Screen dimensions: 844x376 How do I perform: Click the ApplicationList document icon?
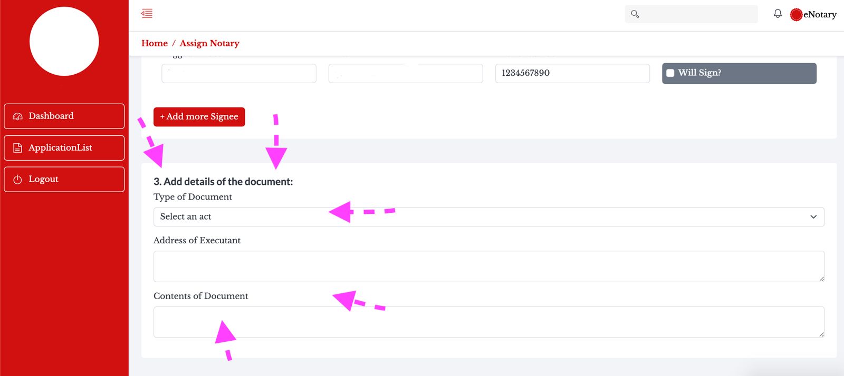point(17,148)
